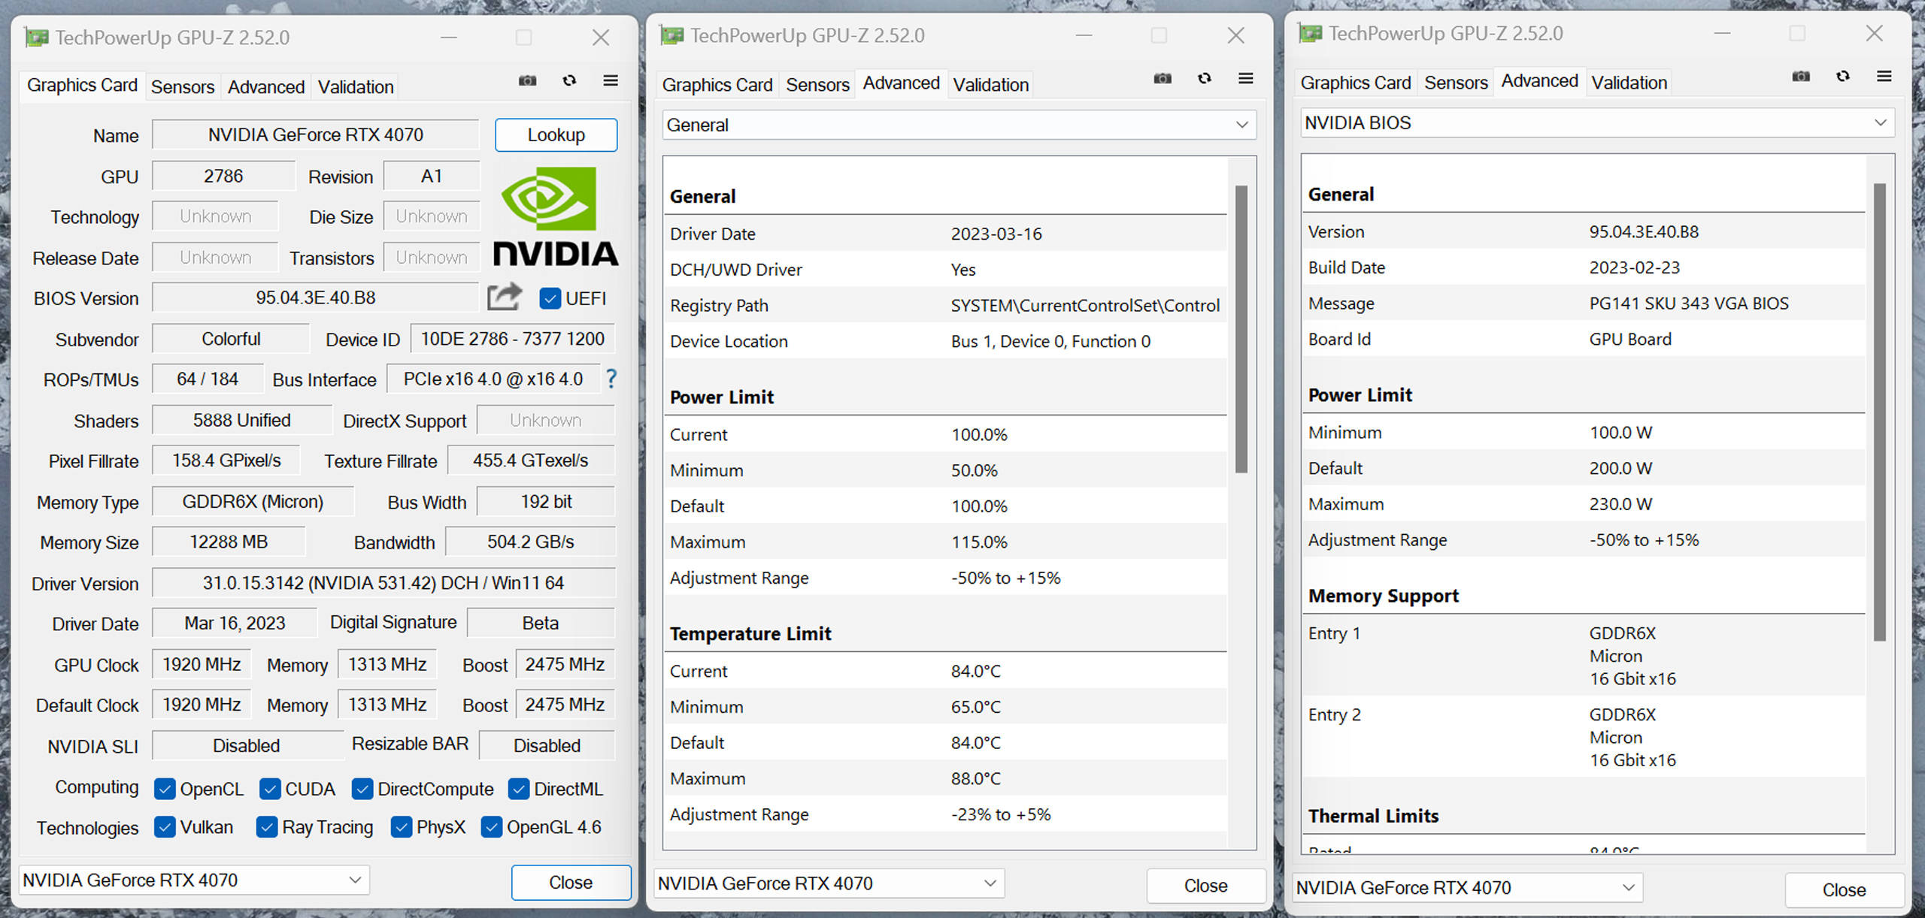Open Validation tab in middle window
1925x918 pixels.
990,85
